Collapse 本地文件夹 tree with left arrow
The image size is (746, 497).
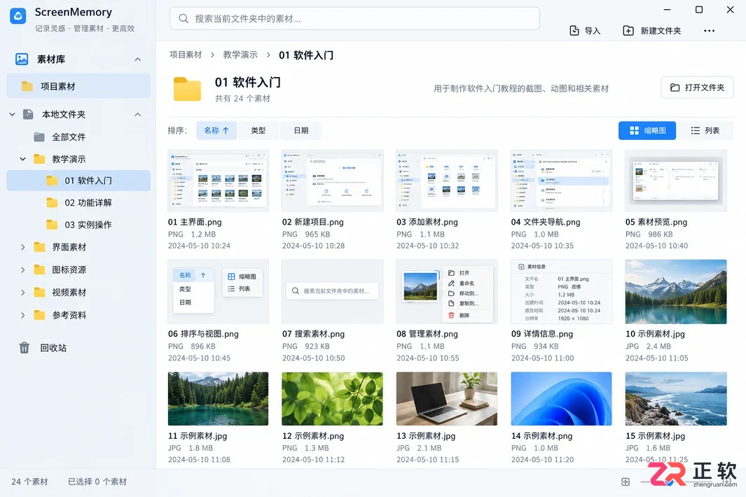(13, 114)
